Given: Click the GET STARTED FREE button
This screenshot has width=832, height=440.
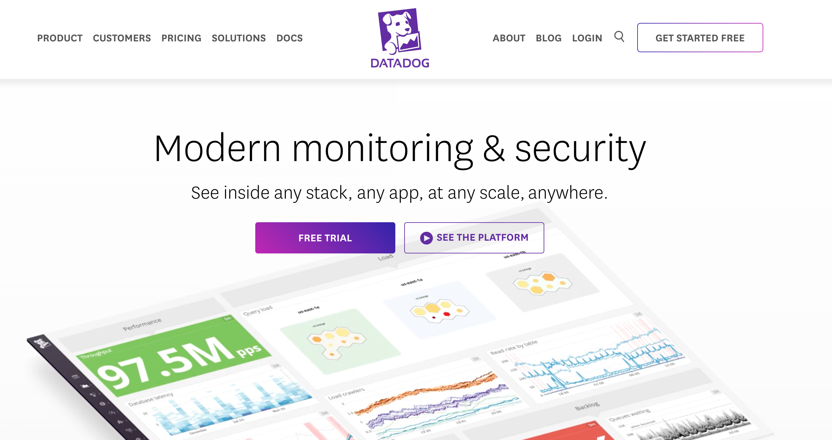Looking at the screenshot, I should [699, 38].
